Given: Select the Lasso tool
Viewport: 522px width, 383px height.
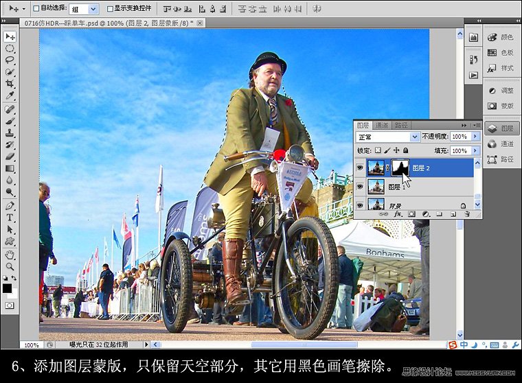Looking at the screenshot, I should (x=10, y=60).
